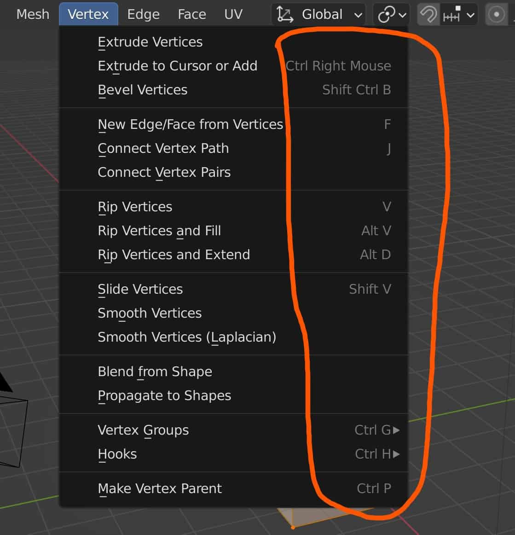The image size is (515, 535).
Task: Switch to the Face menu
Action: tap(191, 15)
